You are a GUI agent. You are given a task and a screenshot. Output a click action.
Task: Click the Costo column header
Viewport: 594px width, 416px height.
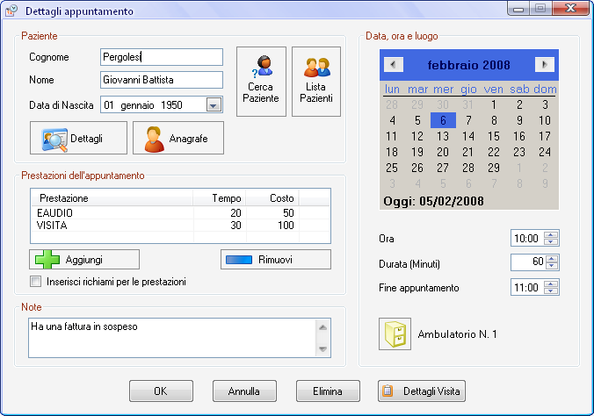[x=272, y=198]
